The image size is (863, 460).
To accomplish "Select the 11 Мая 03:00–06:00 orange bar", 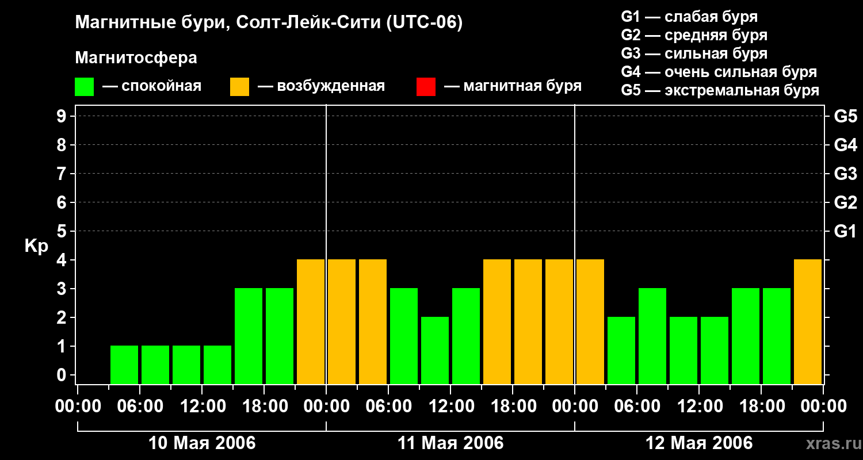I will [x=373, y=321].
